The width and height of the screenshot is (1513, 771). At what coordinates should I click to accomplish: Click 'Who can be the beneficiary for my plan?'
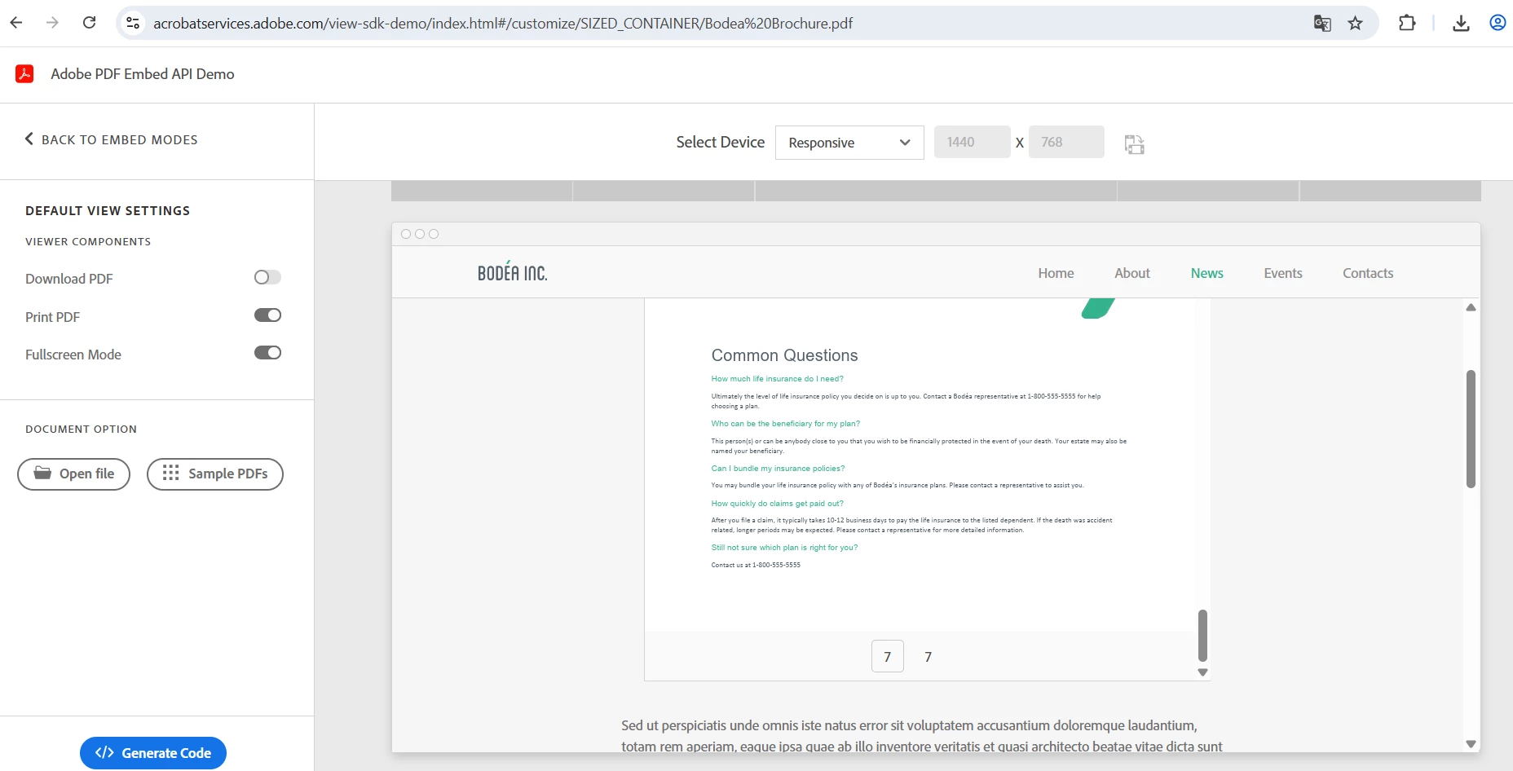[x=785, y=424]
